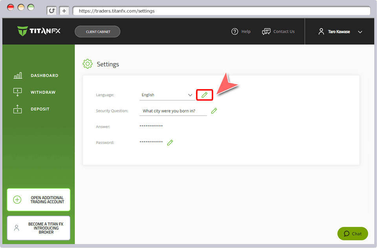
Task: Click the Titan FX logo
Action: [39, 31]
